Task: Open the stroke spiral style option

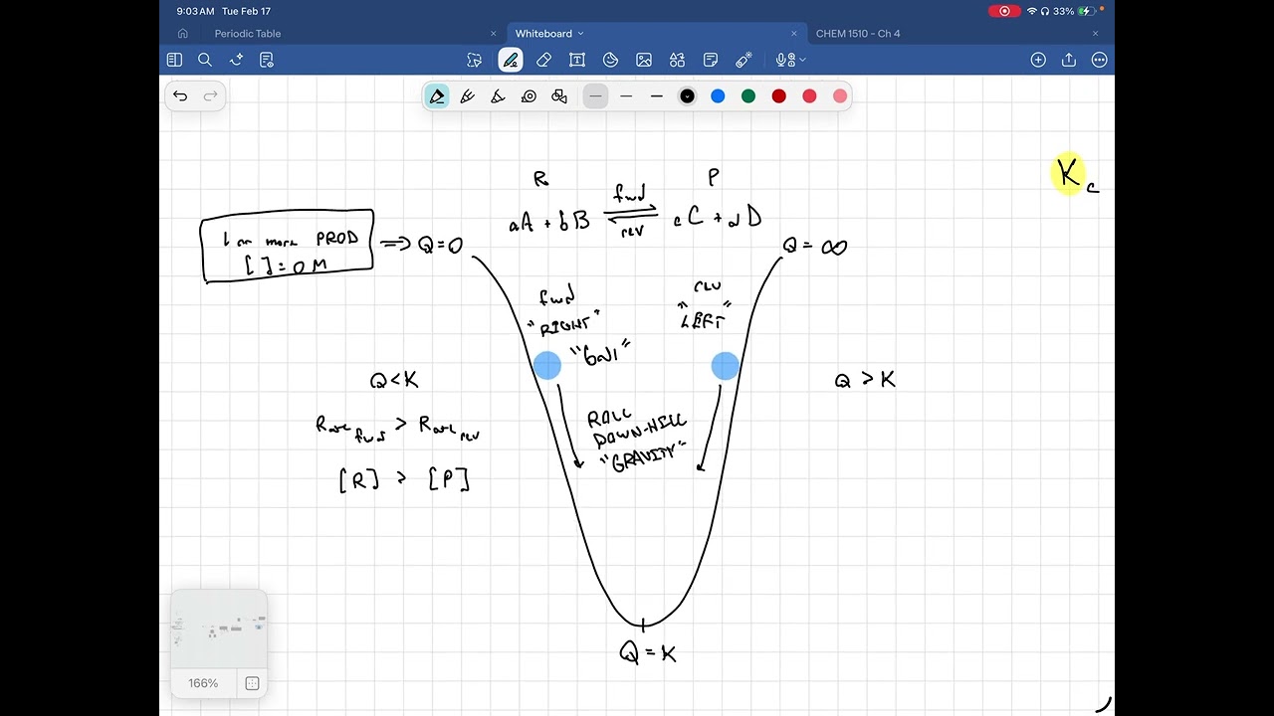Action: click(529, 96)
